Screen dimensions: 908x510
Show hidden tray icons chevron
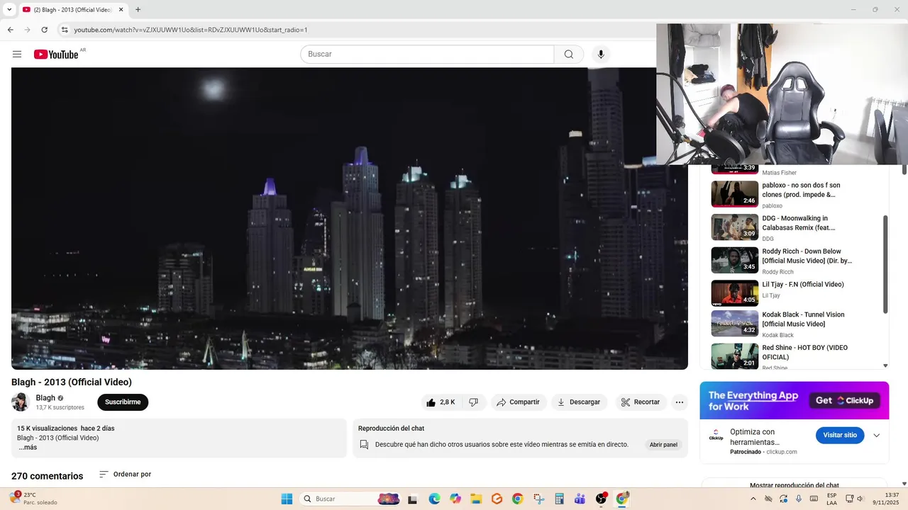(753, 499)
